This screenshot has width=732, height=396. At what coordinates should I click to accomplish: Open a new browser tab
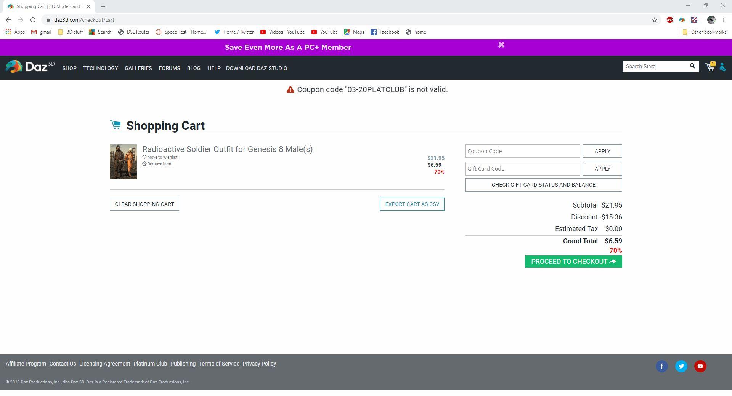pos(103,6)
